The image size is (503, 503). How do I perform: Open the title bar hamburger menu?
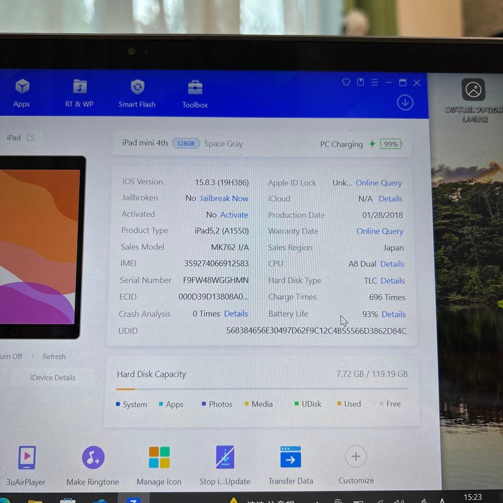(374, 82)
